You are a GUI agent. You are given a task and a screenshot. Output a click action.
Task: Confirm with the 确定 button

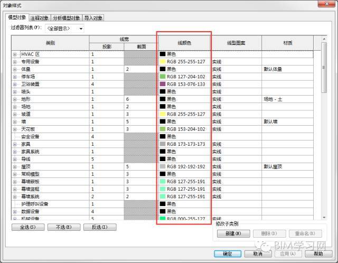tap(227, 253)
